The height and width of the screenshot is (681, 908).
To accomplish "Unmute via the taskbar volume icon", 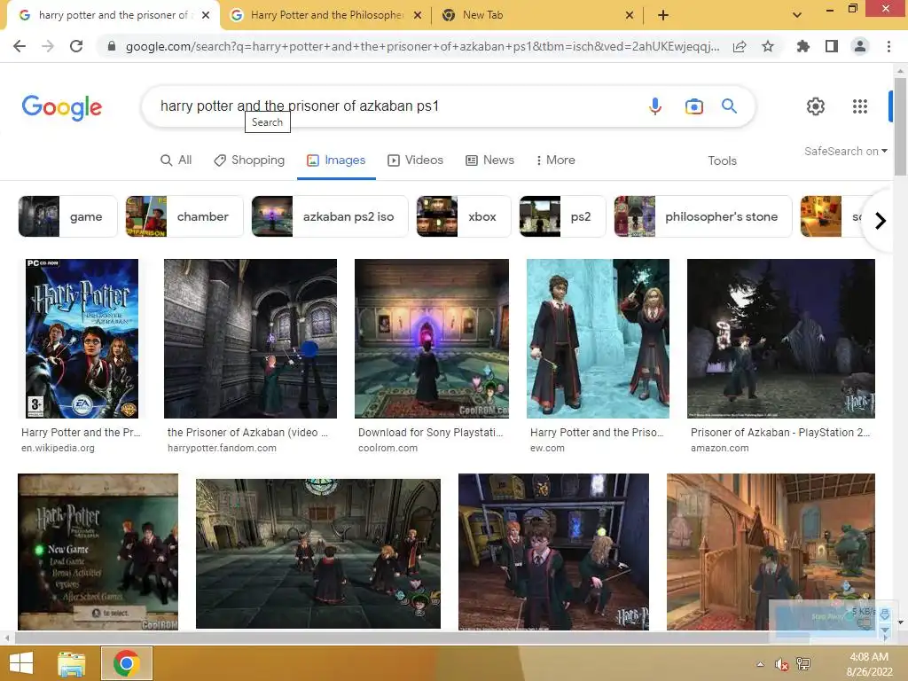I will click(x=782, y=665).
